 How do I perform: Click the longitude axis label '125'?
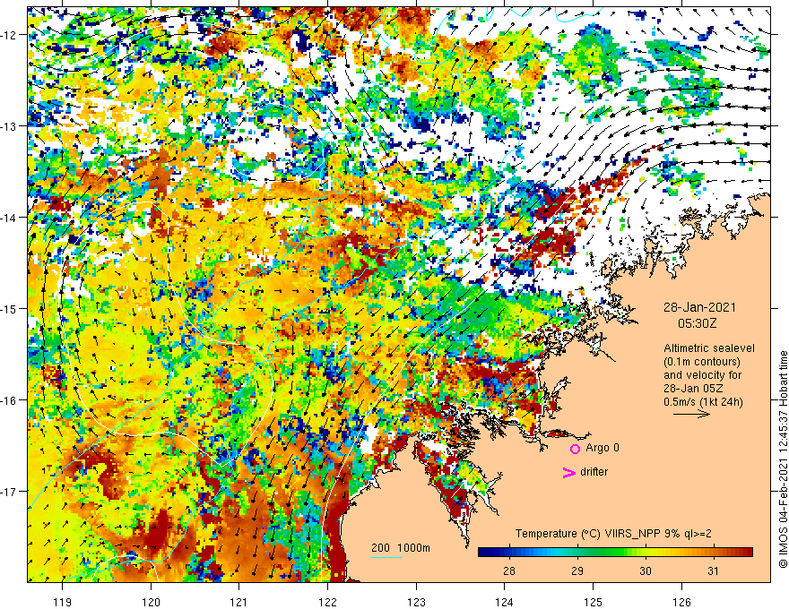(594, 602)
